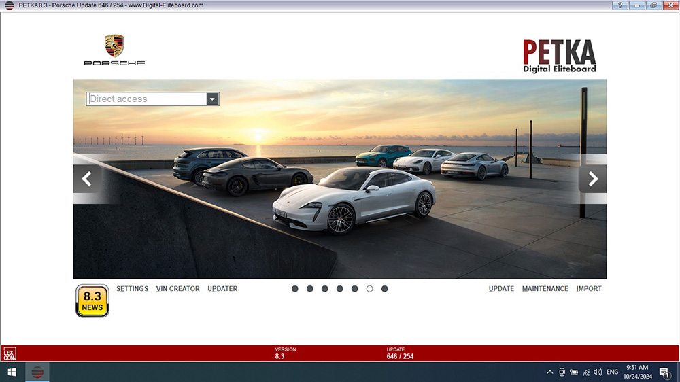
Task: Click the ENG language indicator
Action: [613, 372]
